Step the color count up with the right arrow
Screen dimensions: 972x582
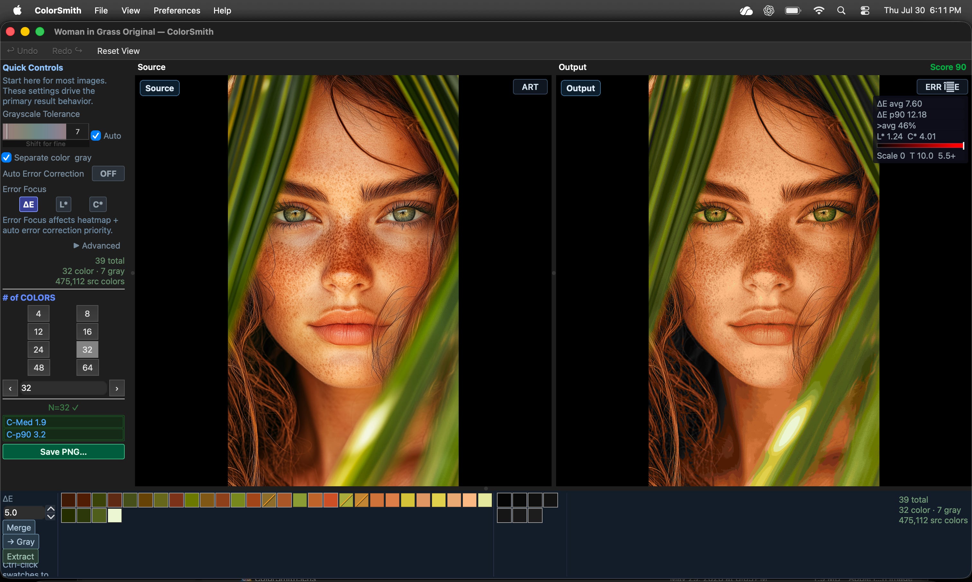point(117,388)
